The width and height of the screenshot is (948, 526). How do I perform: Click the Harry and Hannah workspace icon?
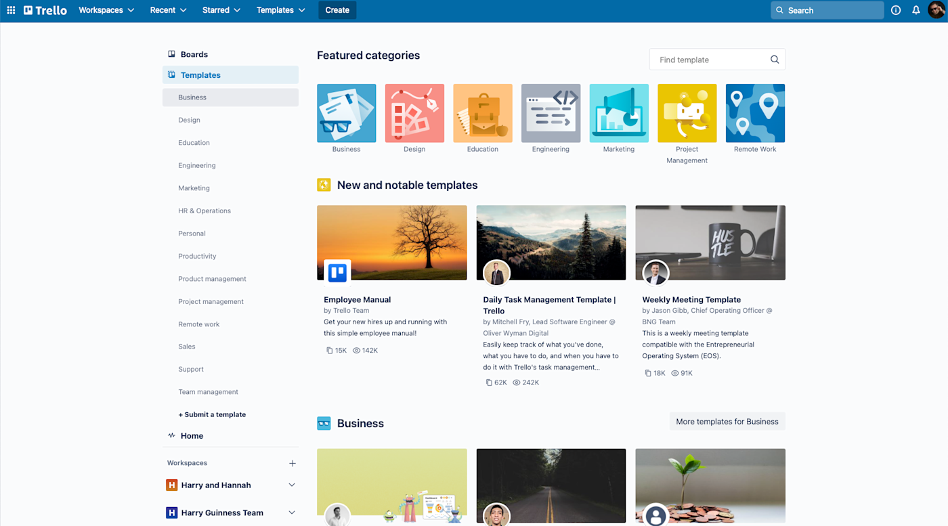pos(172,485)
